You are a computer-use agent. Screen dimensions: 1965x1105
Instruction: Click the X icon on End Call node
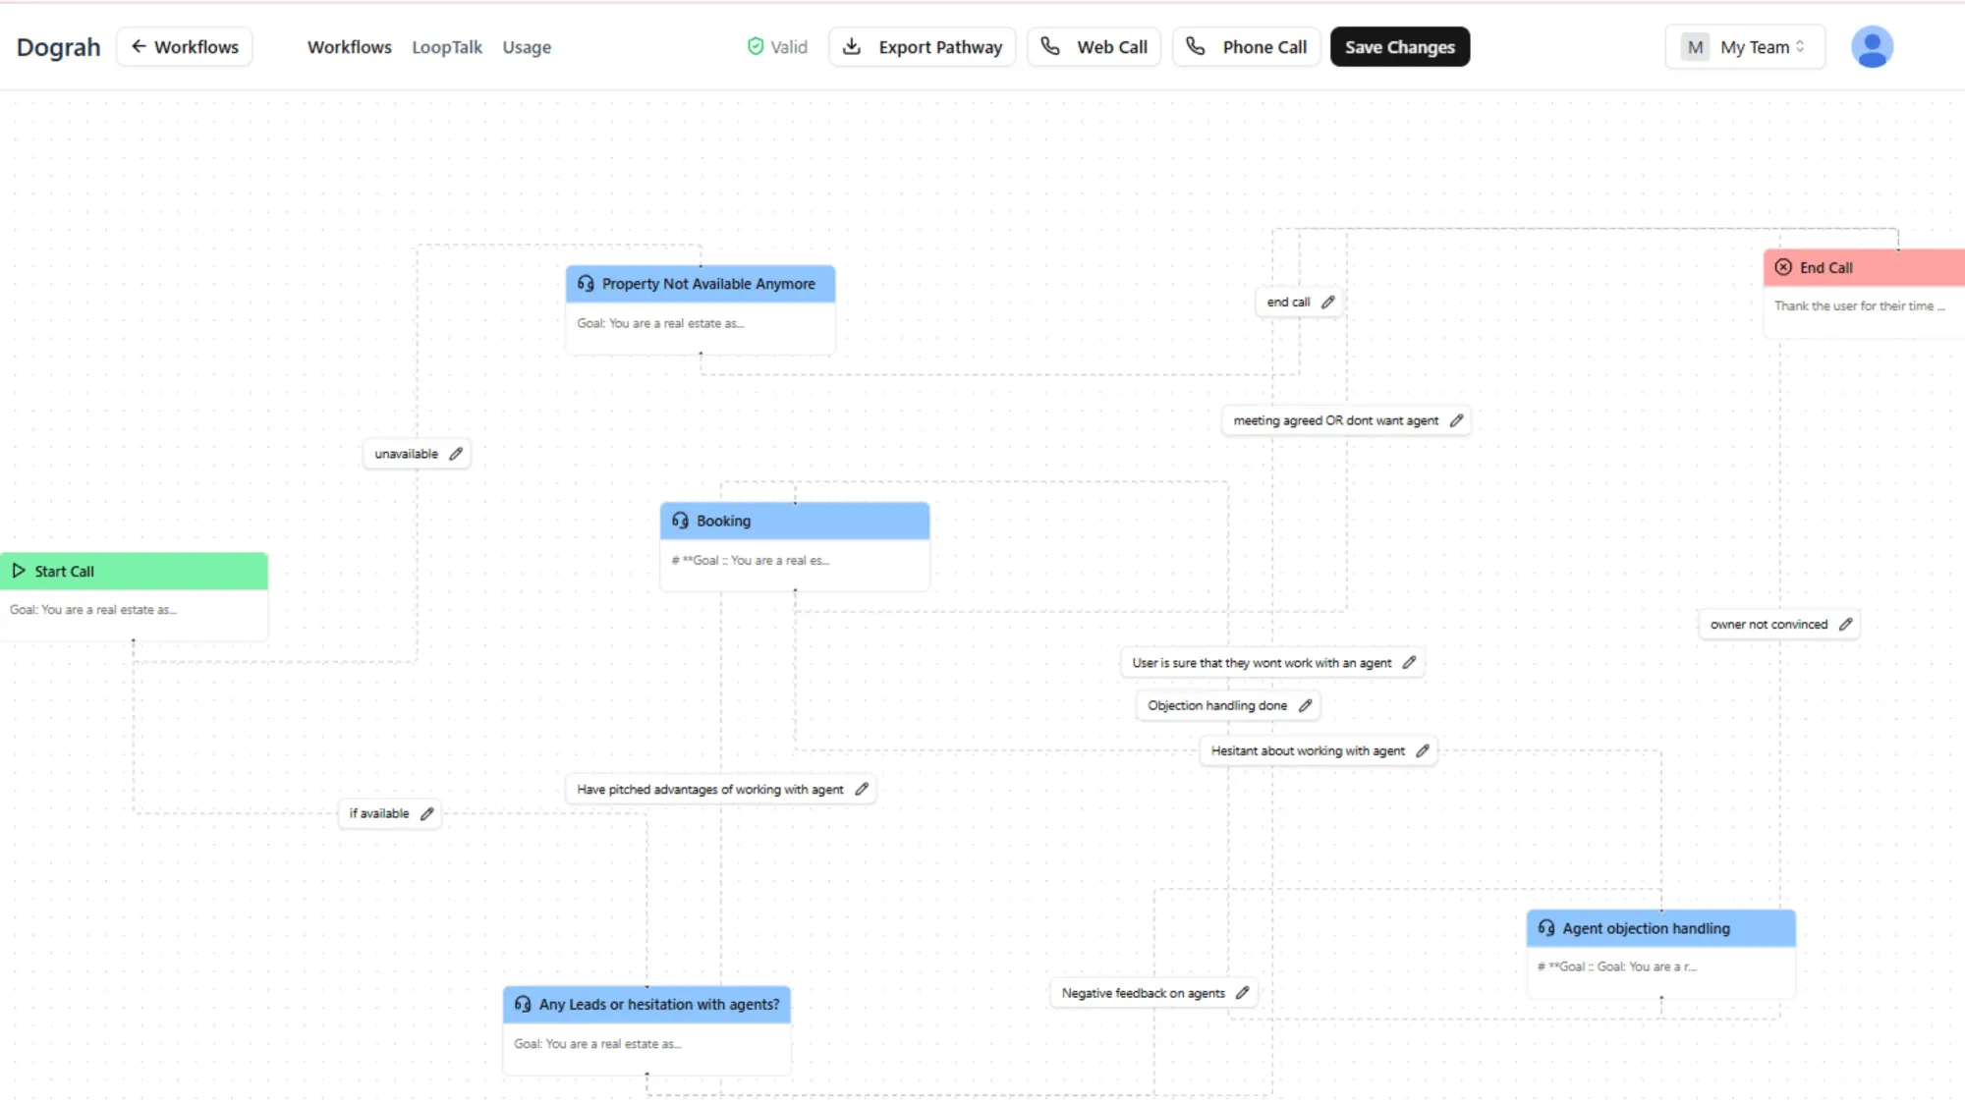(x=1783, y=267)
